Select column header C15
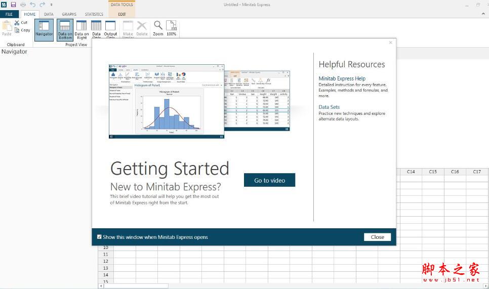489x289 pixels. (x=433, y=172)
